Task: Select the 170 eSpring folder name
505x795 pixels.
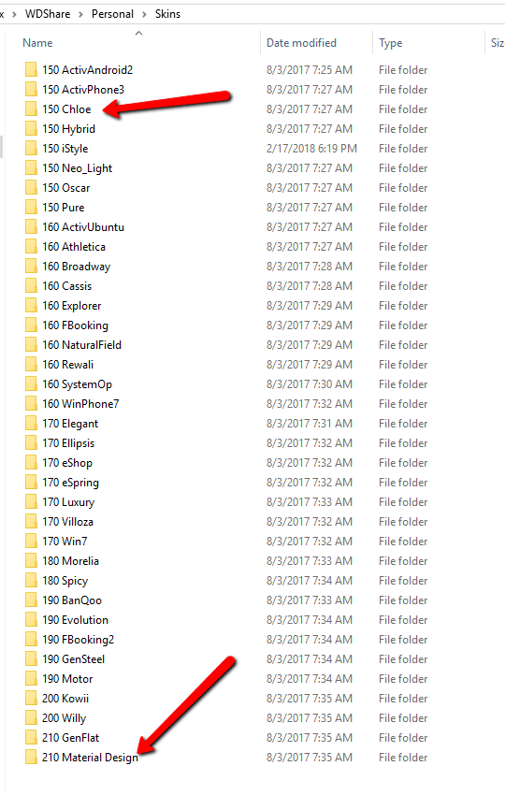Action: pos(70,483)
